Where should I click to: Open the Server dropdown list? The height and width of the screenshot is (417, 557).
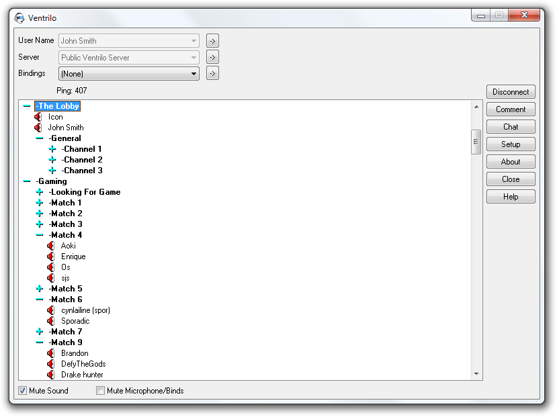(128, 58)
